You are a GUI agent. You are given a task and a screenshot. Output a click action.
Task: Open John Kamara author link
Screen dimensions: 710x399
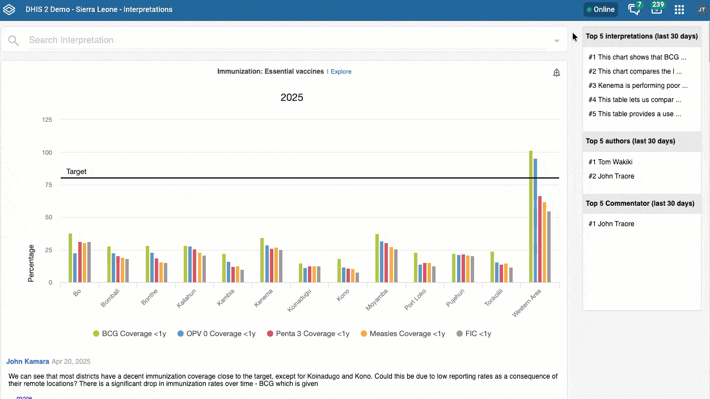[28, 362]
